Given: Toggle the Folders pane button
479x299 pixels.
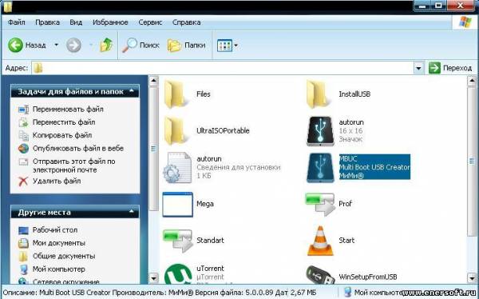Looking at the screenshot, I should pos(186,46).
